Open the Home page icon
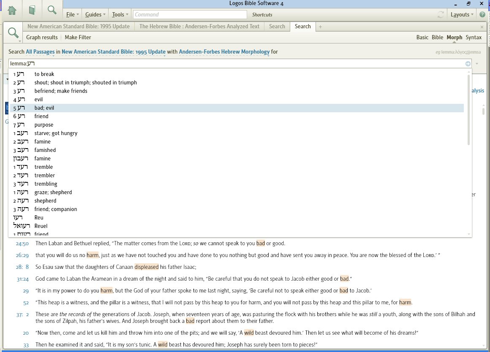 [x=12, y=10]
